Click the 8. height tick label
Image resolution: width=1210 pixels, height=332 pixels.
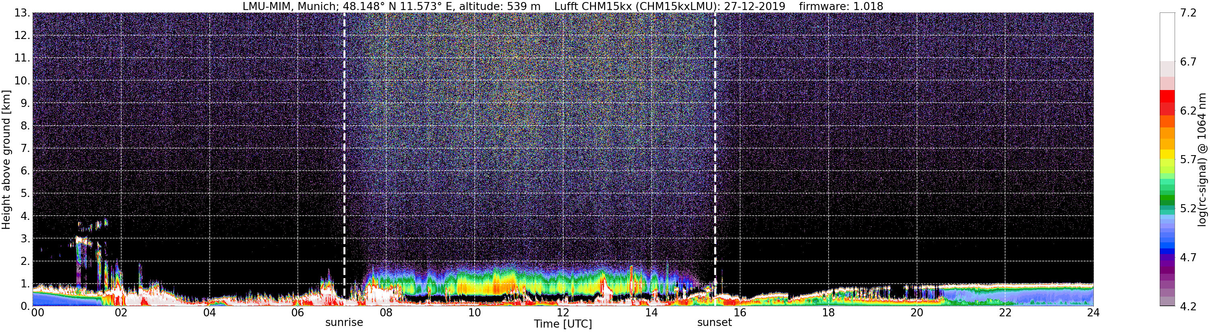[25, 126]
